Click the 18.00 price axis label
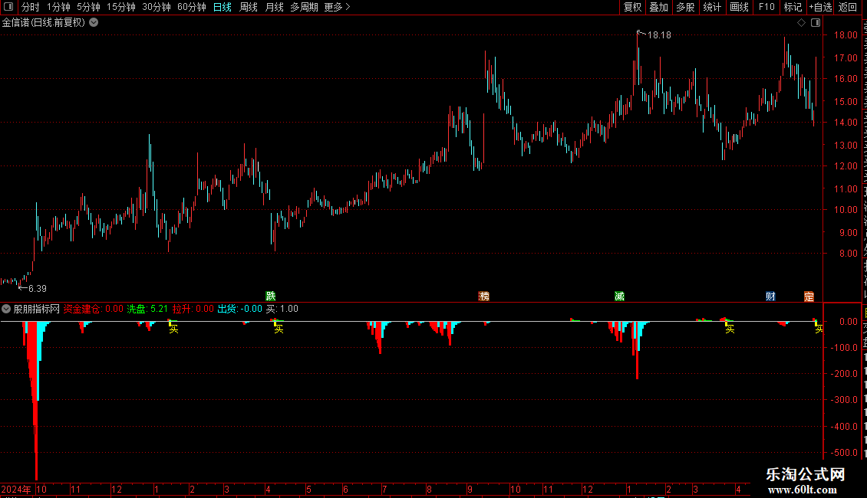Image resolution: width=867 pixels, height=498 pixels. (x=846, y=34)
